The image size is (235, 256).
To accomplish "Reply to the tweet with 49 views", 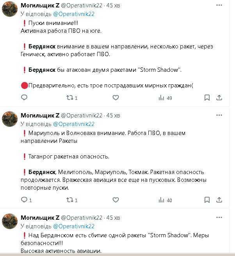I will 24,98.
